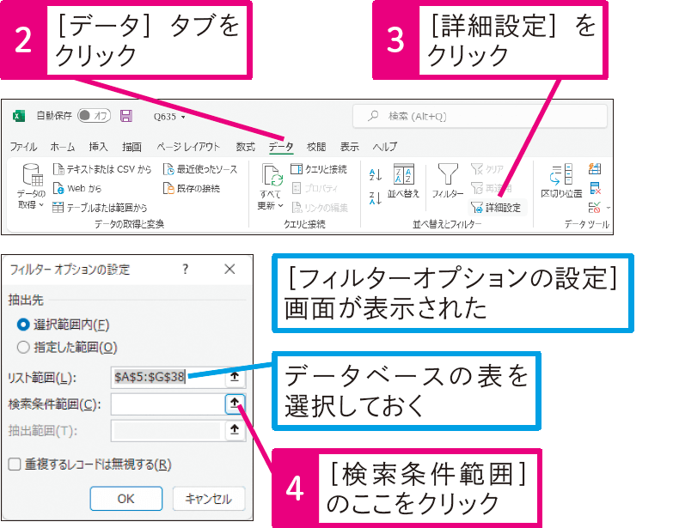Screen dimensions: 673x528
Task: Click the collapse arrow beside リスト範囲
Action: pyautogui.click(x=235, y=377)
